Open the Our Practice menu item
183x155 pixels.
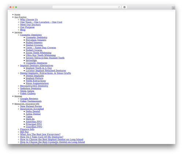click(20, 17)
